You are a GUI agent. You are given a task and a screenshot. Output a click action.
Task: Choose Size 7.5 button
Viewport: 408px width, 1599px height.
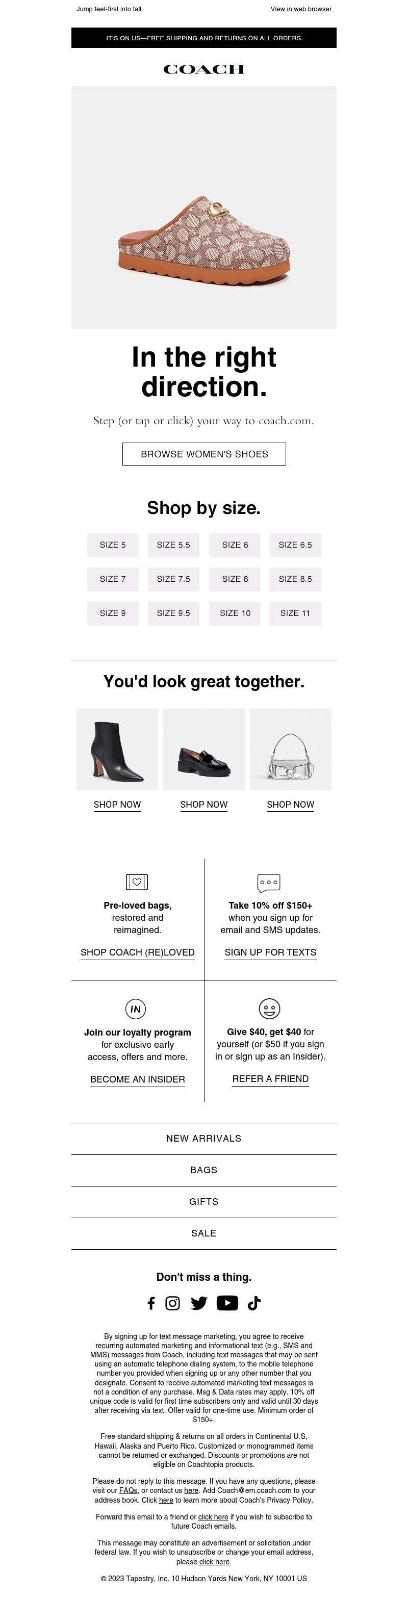point(173,579)
